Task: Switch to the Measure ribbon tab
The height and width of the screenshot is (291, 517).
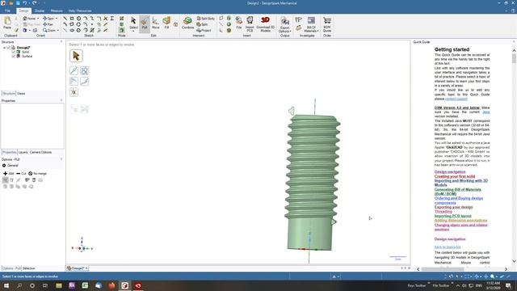Action: tap(57, 11)
